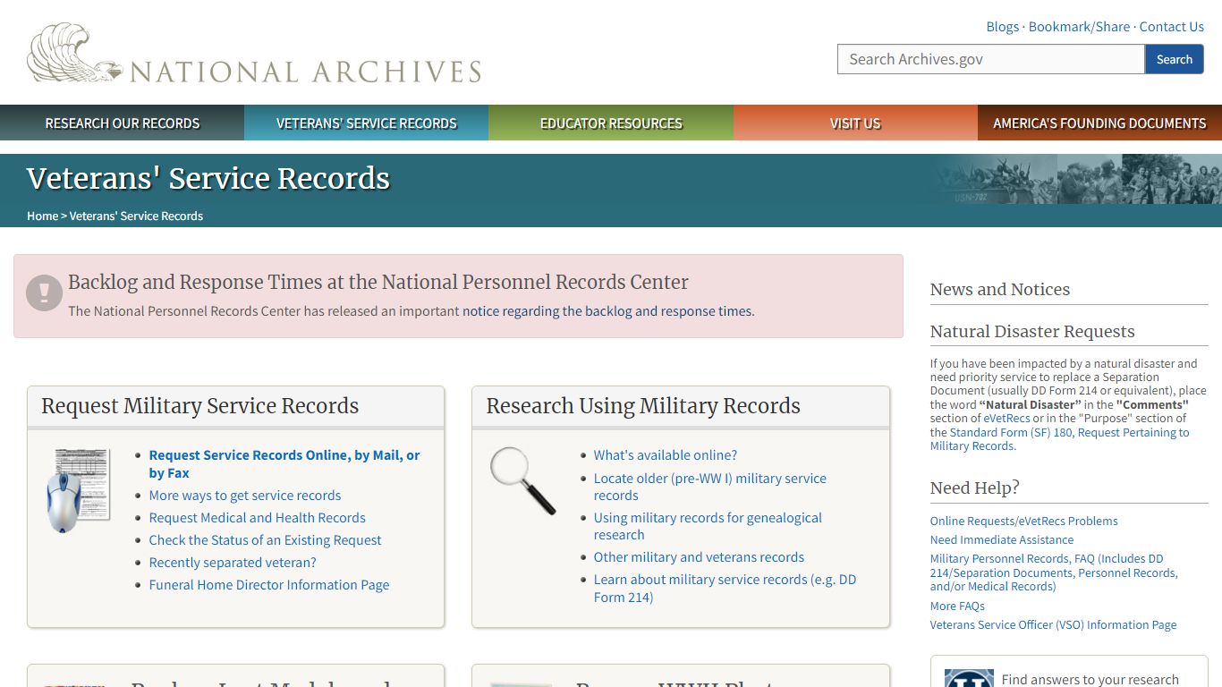The width and height of the screenshot is (1222, 687).
Task: Open Using military records for genealogical research
Action: click(708, 526)
